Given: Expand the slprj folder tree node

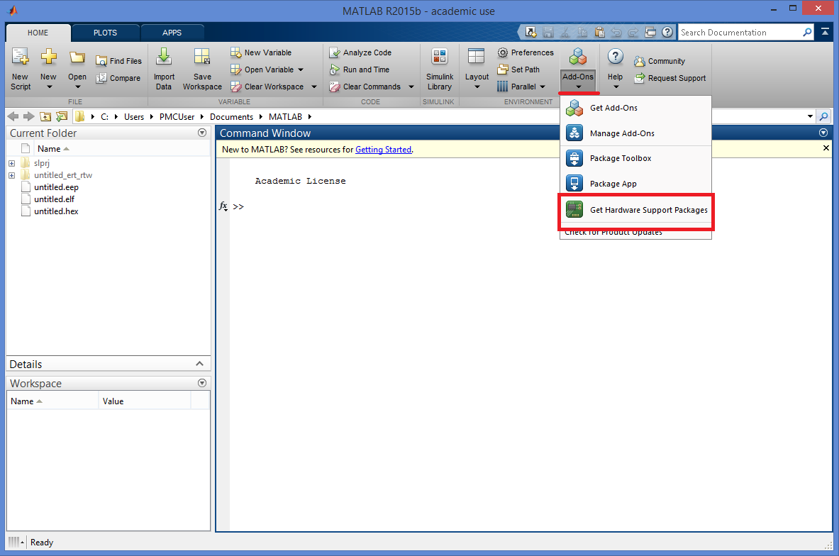Looking at the screenshot, I should (x=11, y=163).
